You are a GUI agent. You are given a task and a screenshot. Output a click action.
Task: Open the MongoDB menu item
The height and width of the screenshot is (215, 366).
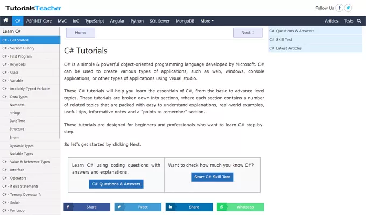click(x=185, y=21)
